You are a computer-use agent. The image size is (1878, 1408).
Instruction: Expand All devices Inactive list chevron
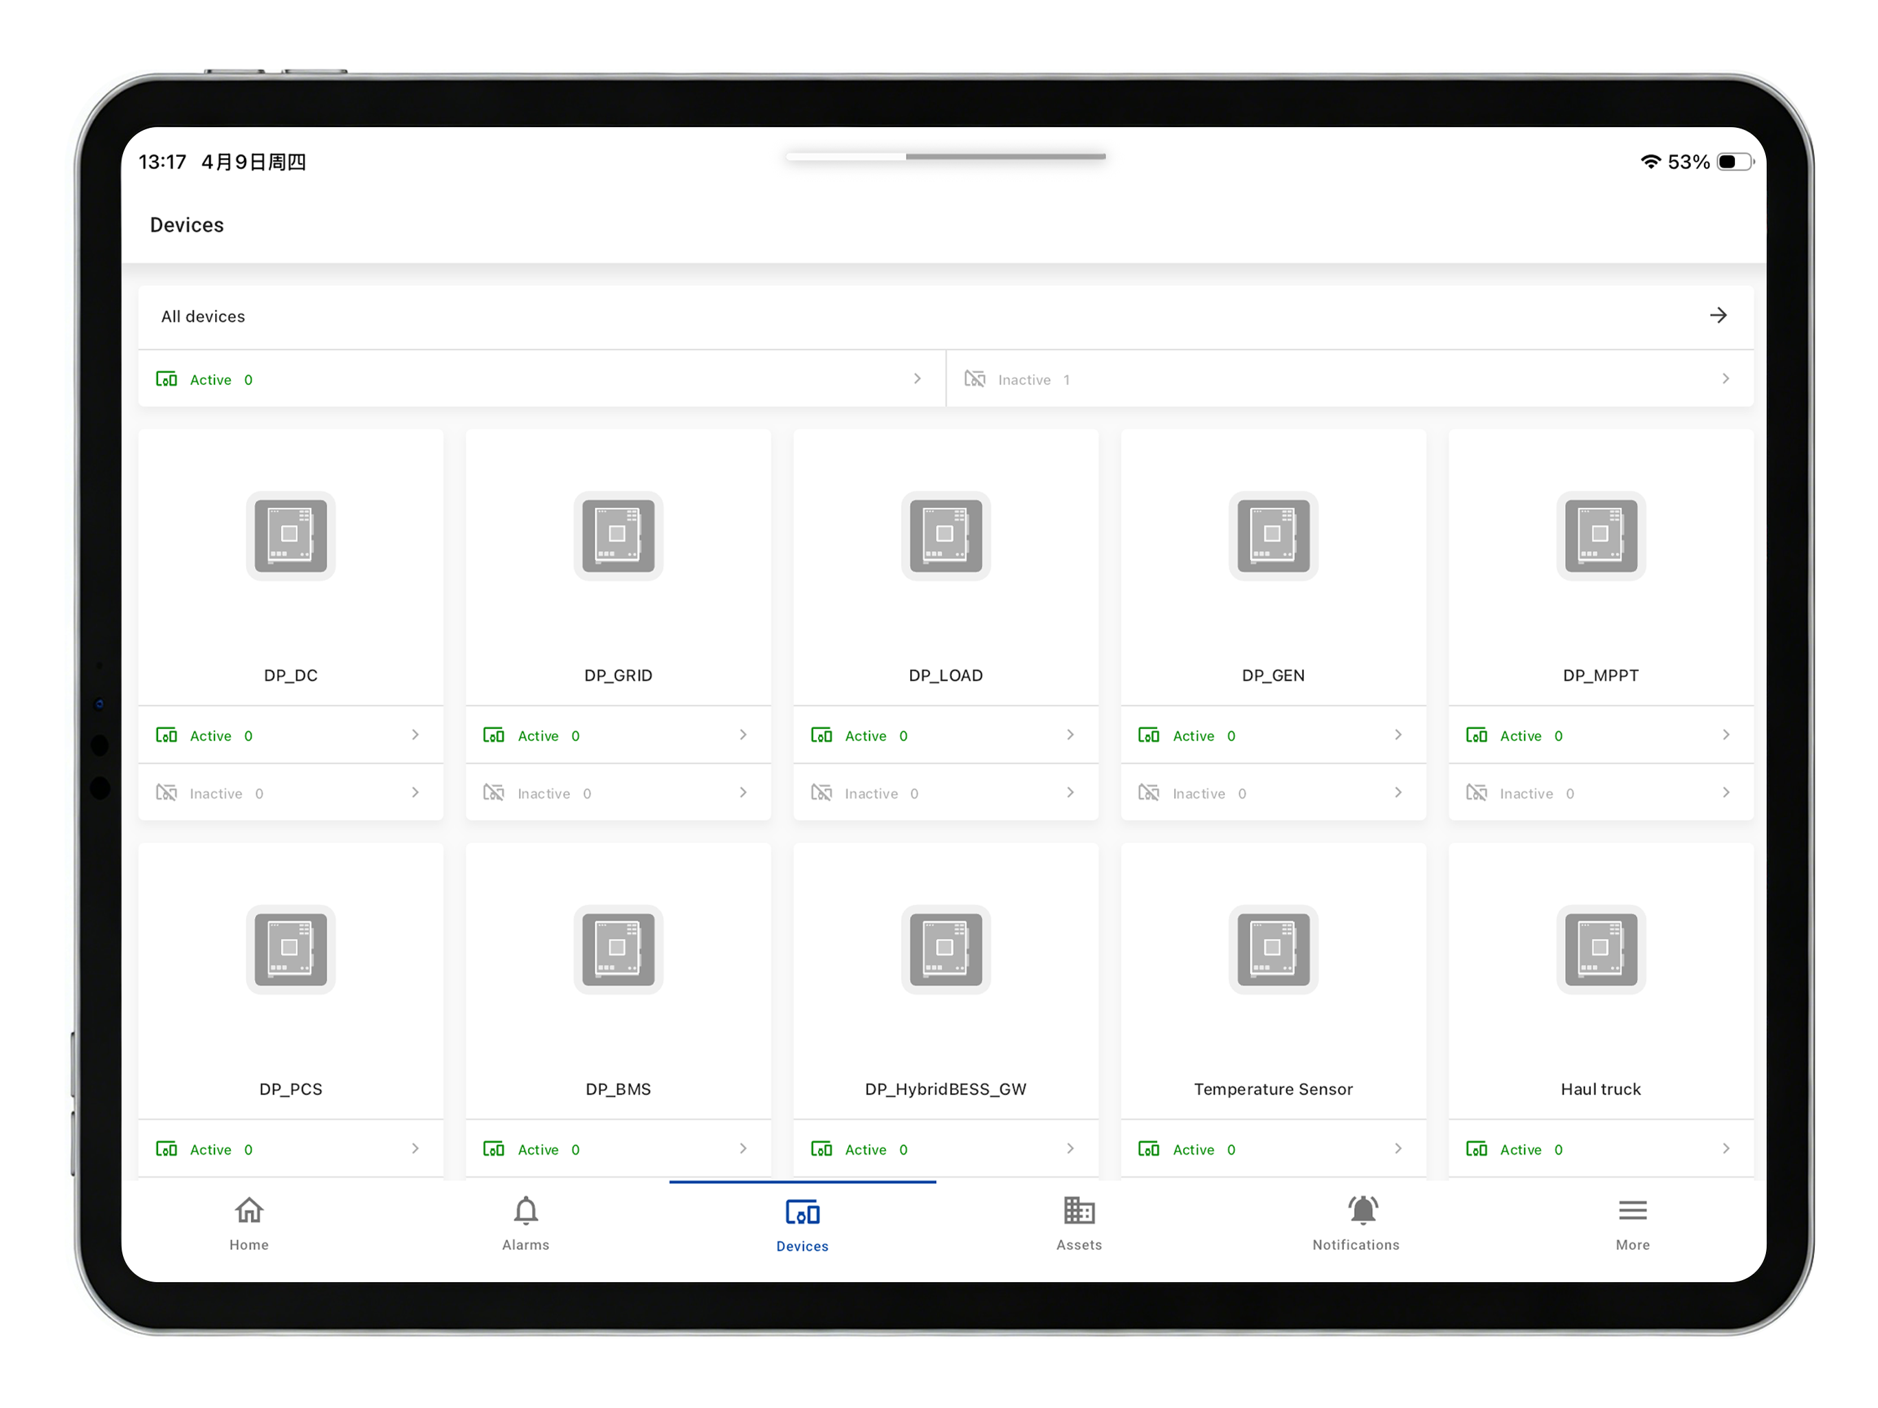pyautogui.click(x=1725, y=379)
